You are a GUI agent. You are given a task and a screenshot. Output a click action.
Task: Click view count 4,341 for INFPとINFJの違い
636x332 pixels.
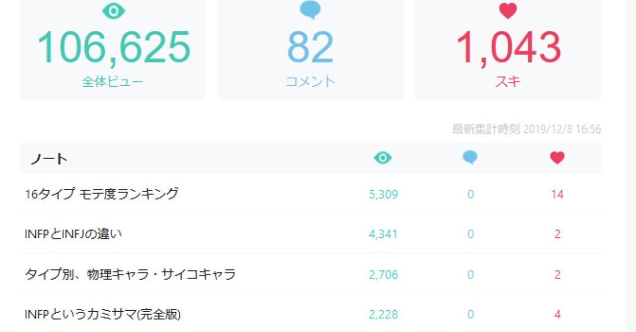point(383,234)
